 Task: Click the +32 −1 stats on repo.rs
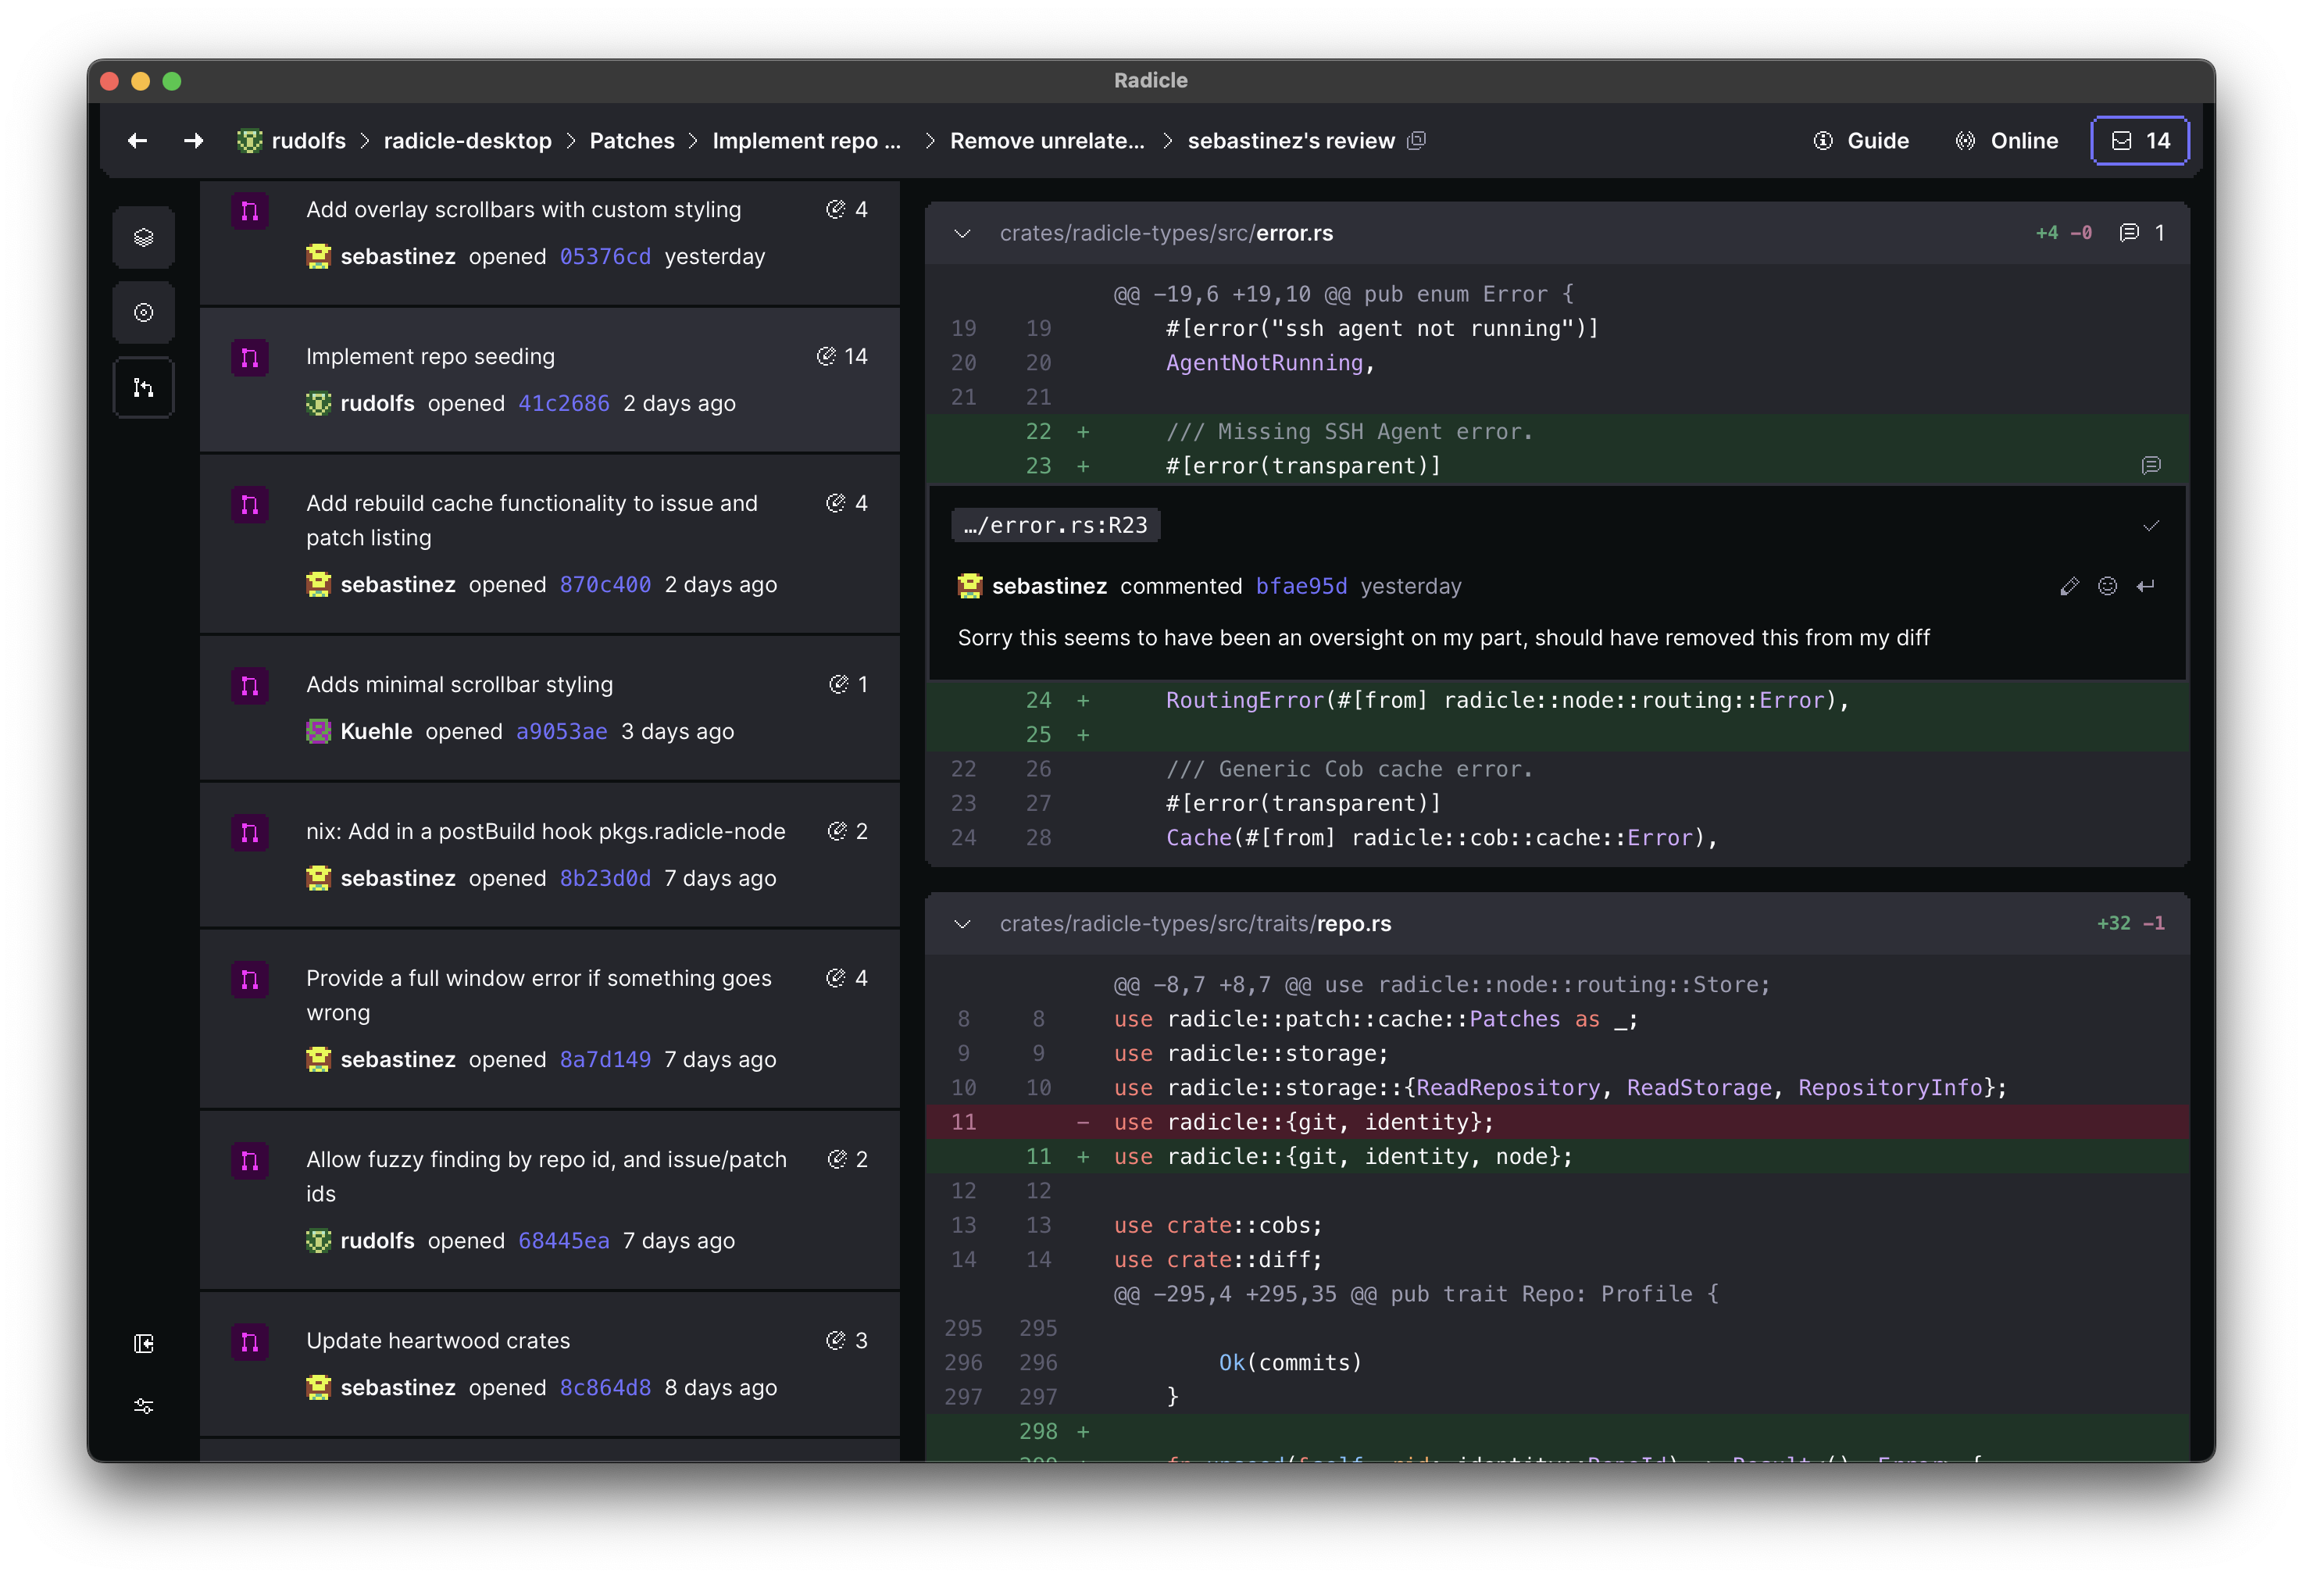[2130, 924]
